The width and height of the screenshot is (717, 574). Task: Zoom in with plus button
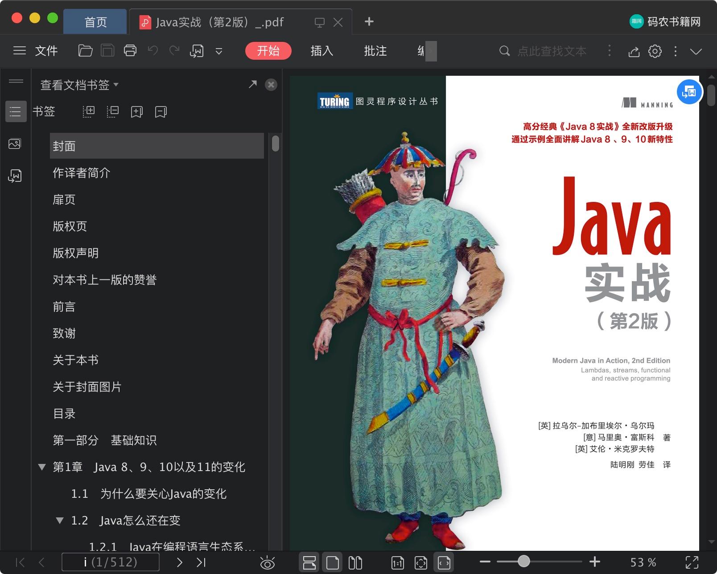click(595, 562)
